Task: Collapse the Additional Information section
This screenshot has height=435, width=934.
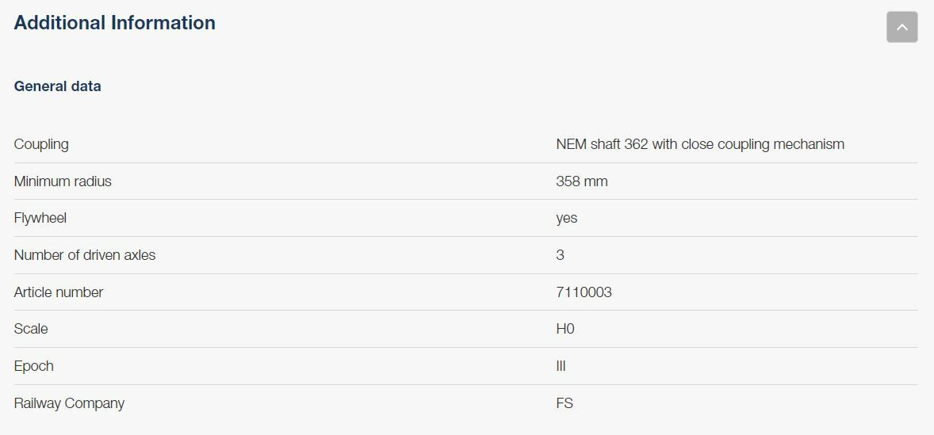Action: click(x=901, y=27)
